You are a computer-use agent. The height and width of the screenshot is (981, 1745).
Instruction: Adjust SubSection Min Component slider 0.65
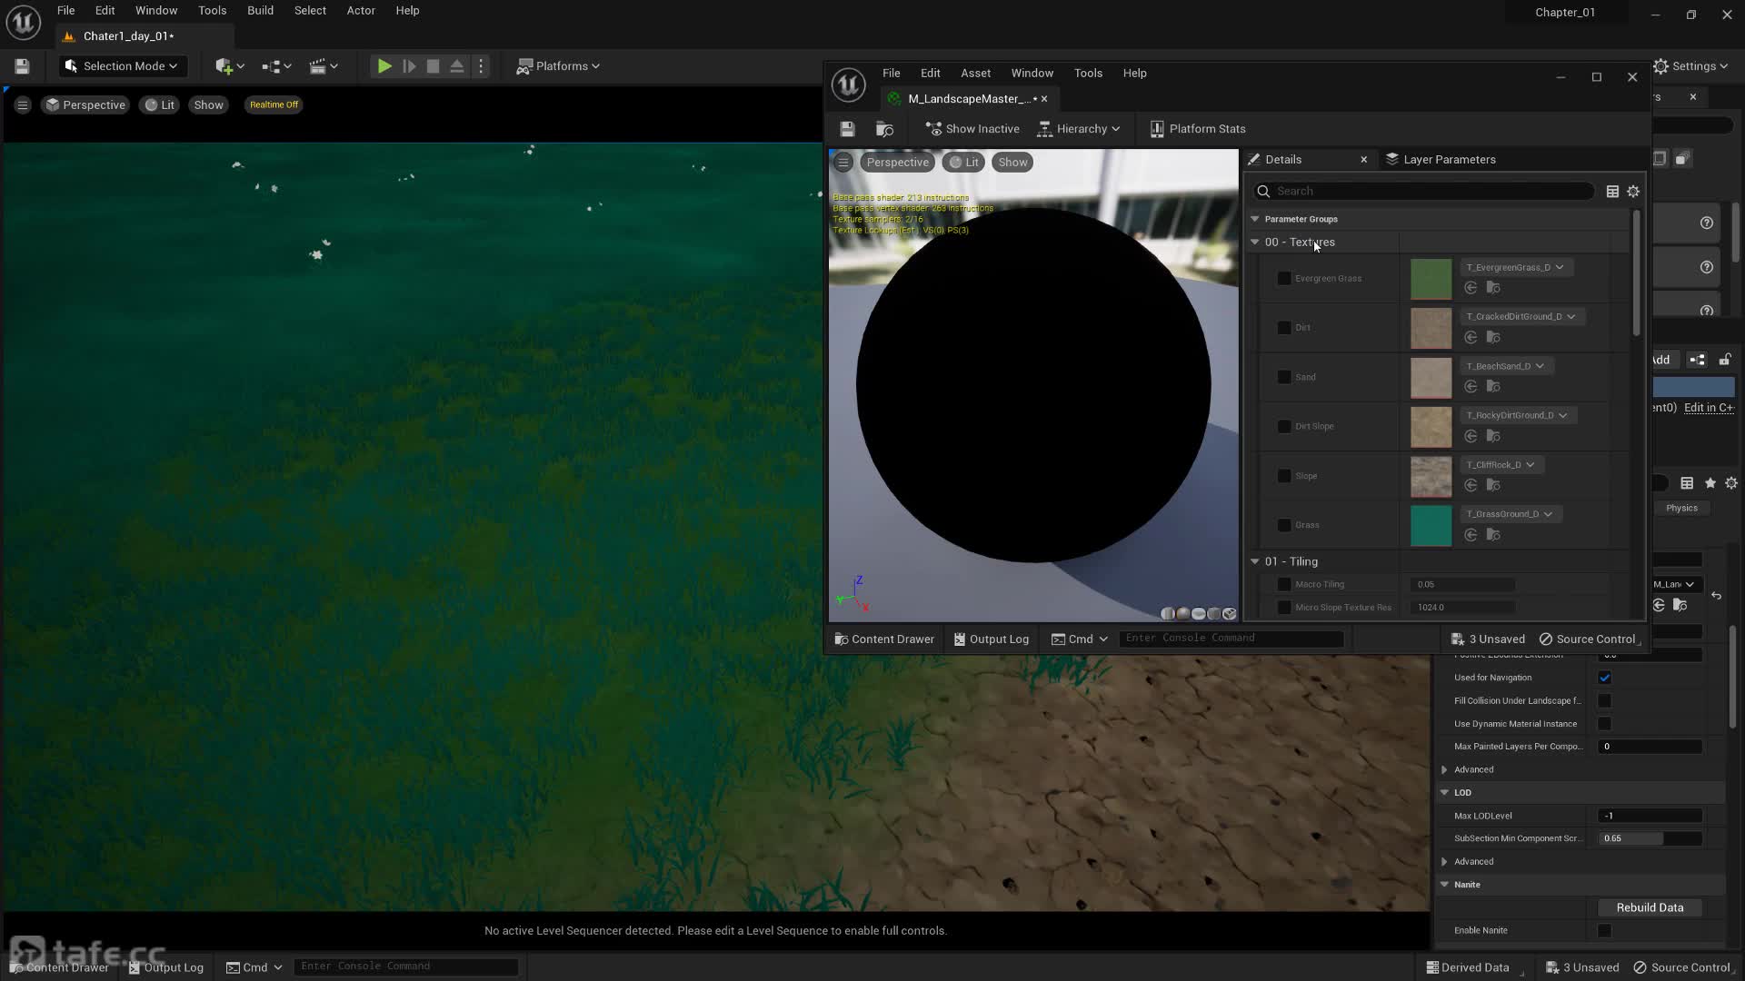pos(1650,839)
